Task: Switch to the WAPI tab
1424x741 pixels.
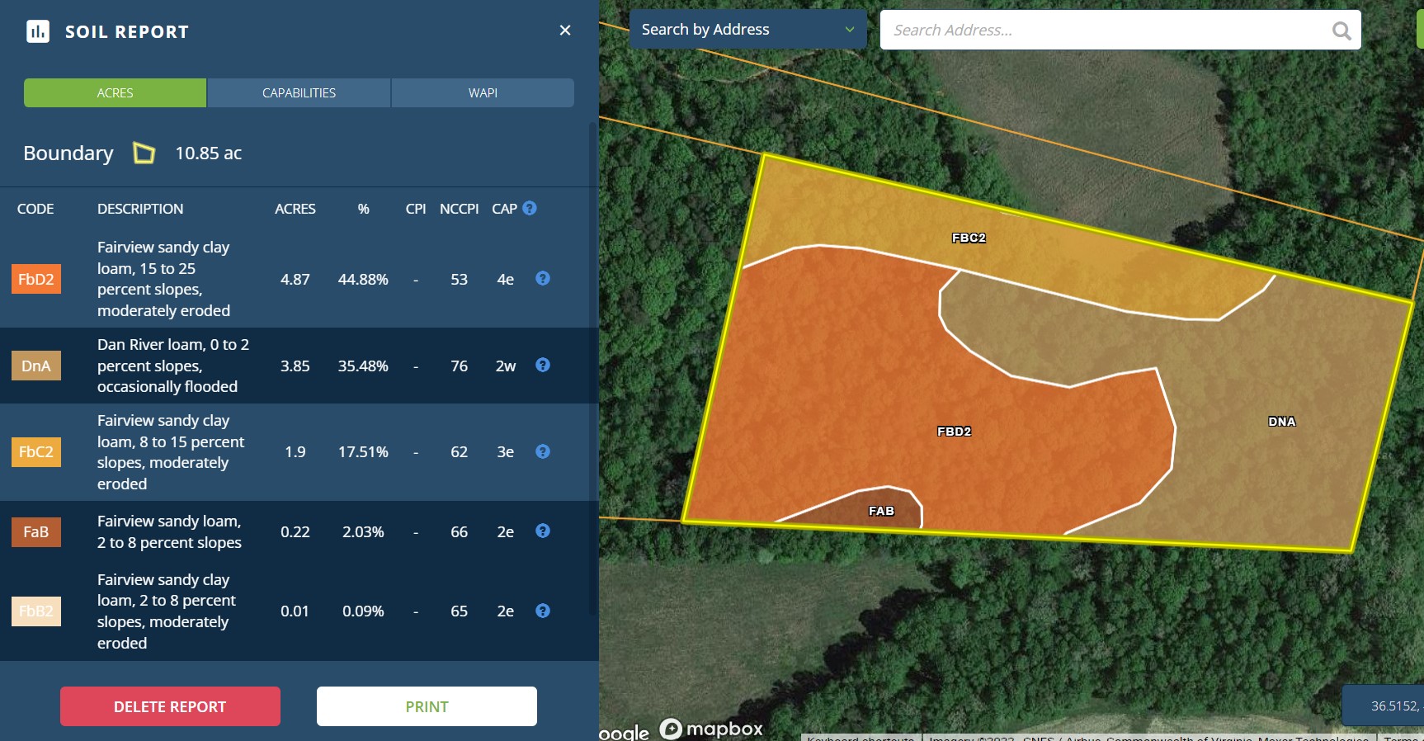Action: (483, 93)
